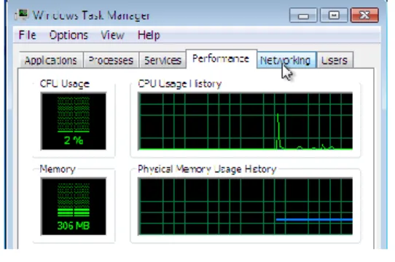
Task: Click the Task Manager title bar icon
Action: click(x=22, y=15)
